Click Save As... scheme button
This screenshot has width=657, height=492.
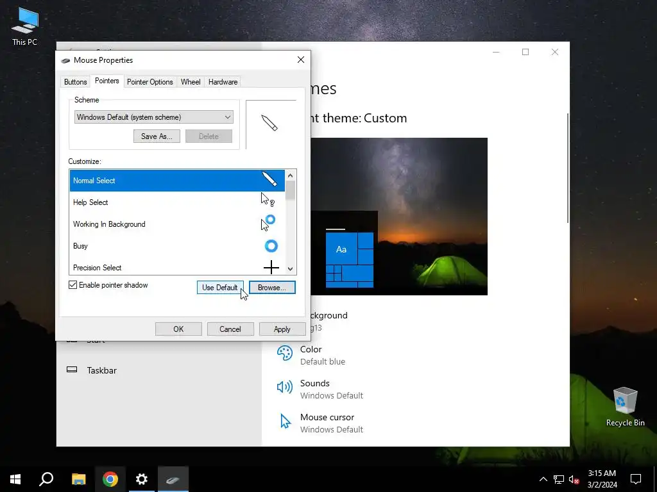pos(157,136)
